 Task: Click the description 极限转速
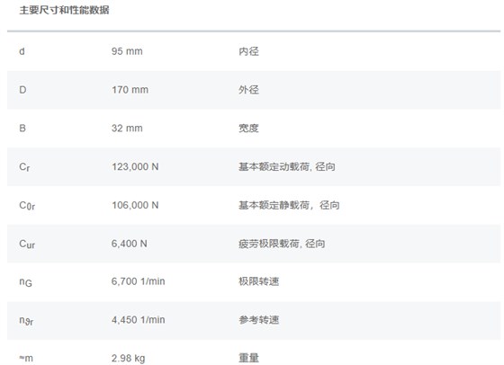point(259,281)
